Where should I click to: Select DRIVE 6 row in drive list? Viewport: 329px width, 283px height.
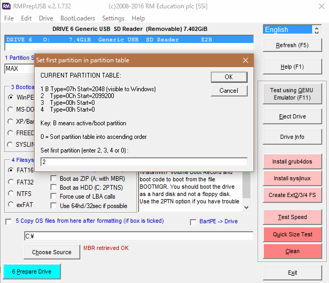129,40
